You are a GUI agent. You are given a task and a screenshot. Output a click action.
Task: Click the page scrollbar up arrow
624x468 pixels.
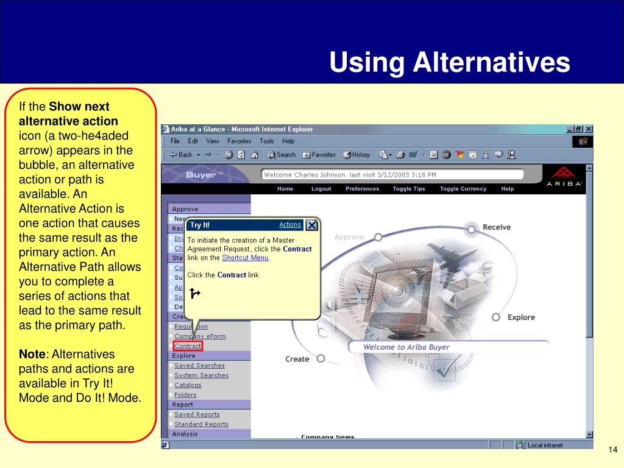(x=589, y=168)
